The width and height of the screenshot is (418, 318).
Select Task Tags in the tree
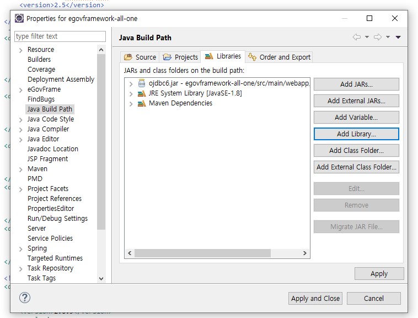point(41,278)
